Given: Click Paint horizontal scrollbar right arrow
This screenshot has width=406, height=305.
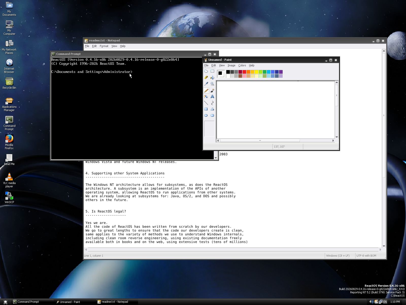Looking at the screenshot, I should tap(333, 141).
